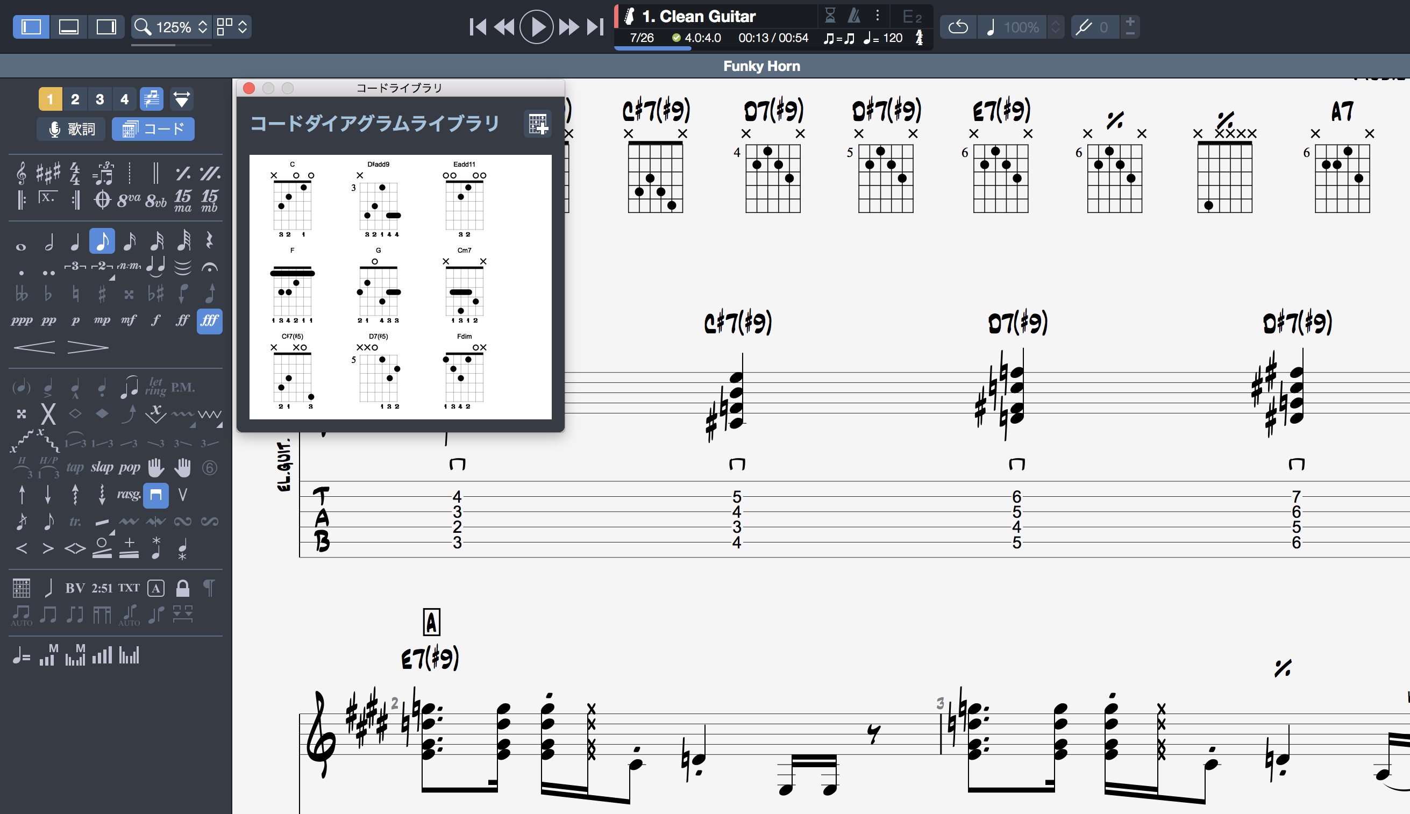Click the dead note X symbol

click(x=48, y=415)
